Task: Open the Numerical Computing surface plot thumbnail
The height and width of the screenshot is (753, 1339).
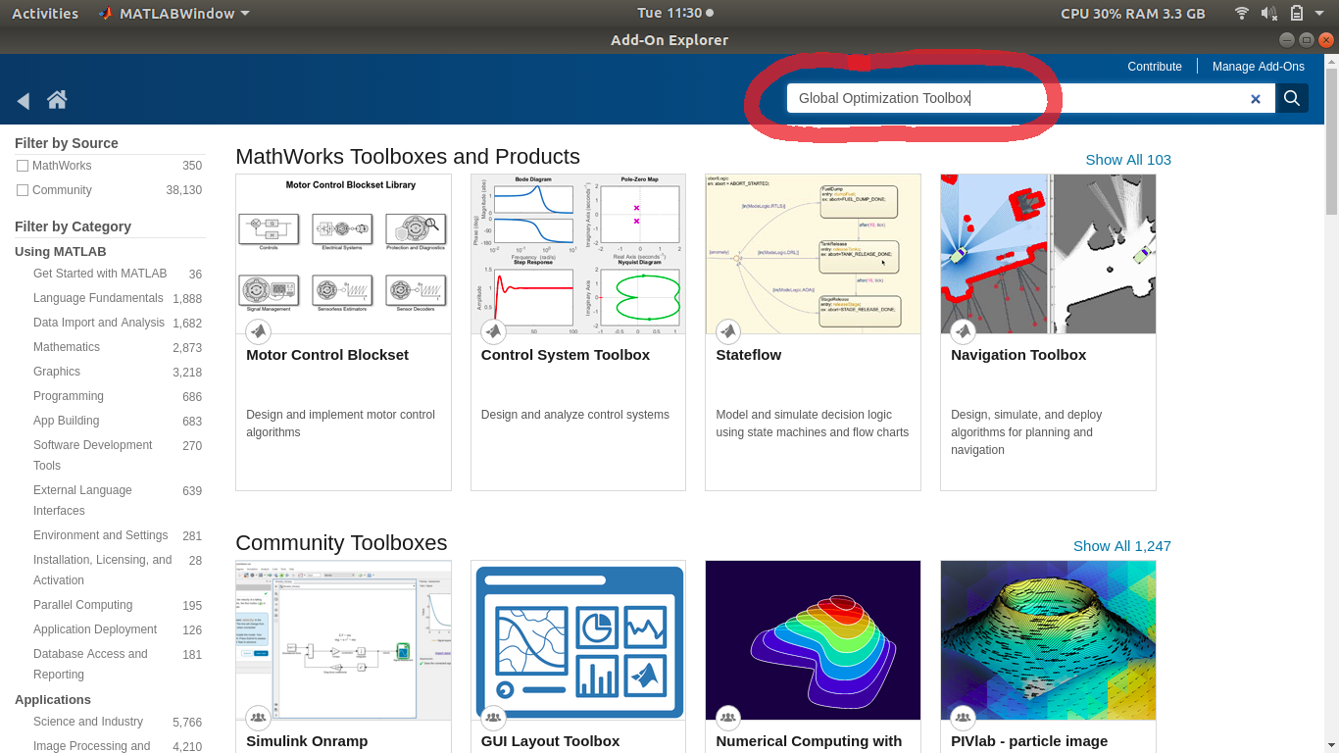Action: (813, 640)
